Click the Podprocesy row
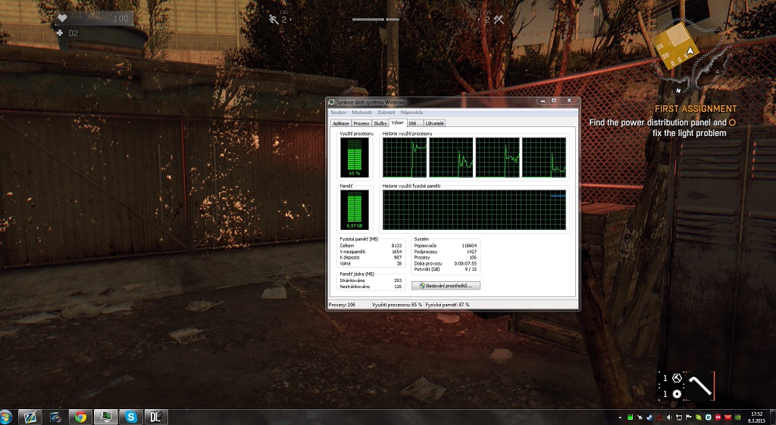 446,252
